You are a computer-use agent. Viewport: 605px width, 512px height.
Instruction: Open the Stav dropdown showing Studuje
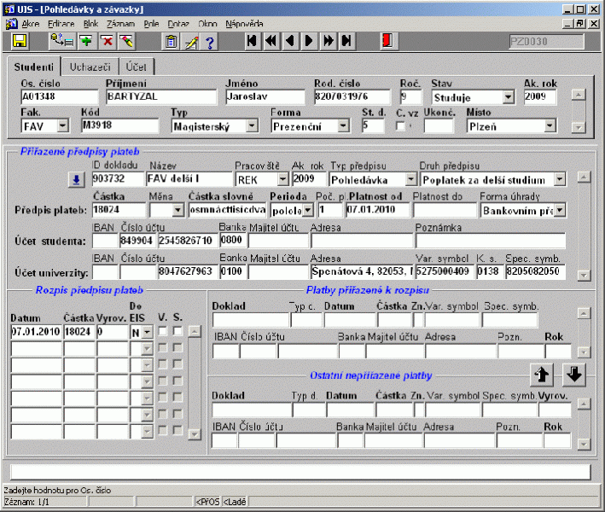509,97
